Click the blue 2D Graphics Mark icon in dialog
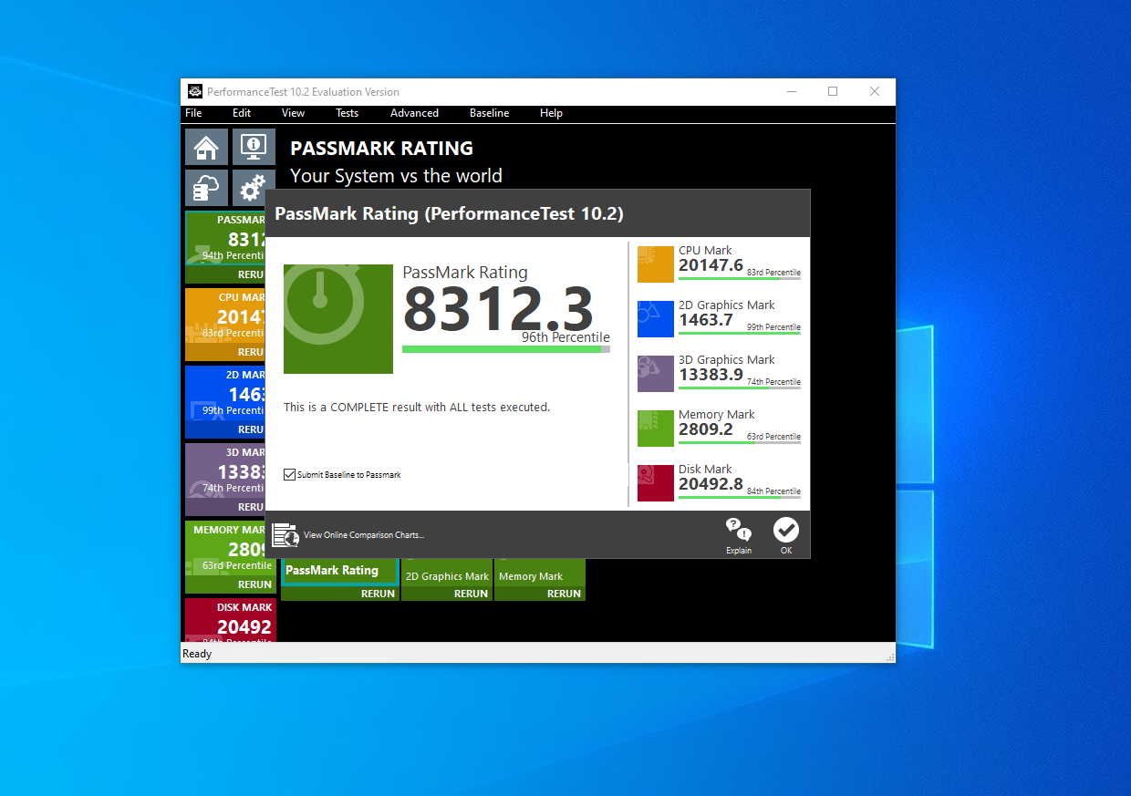Screen dimensions: 1131x796 (656, 319)
